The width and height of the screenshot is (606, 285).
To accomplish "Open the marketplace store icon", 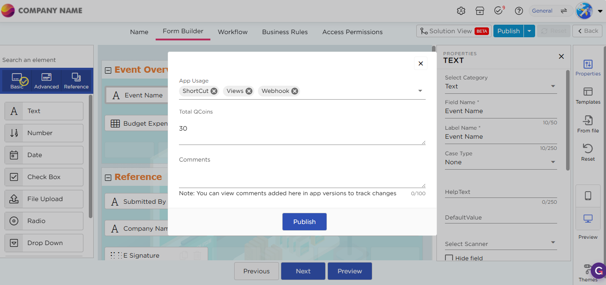I will (x=480, y=11).
